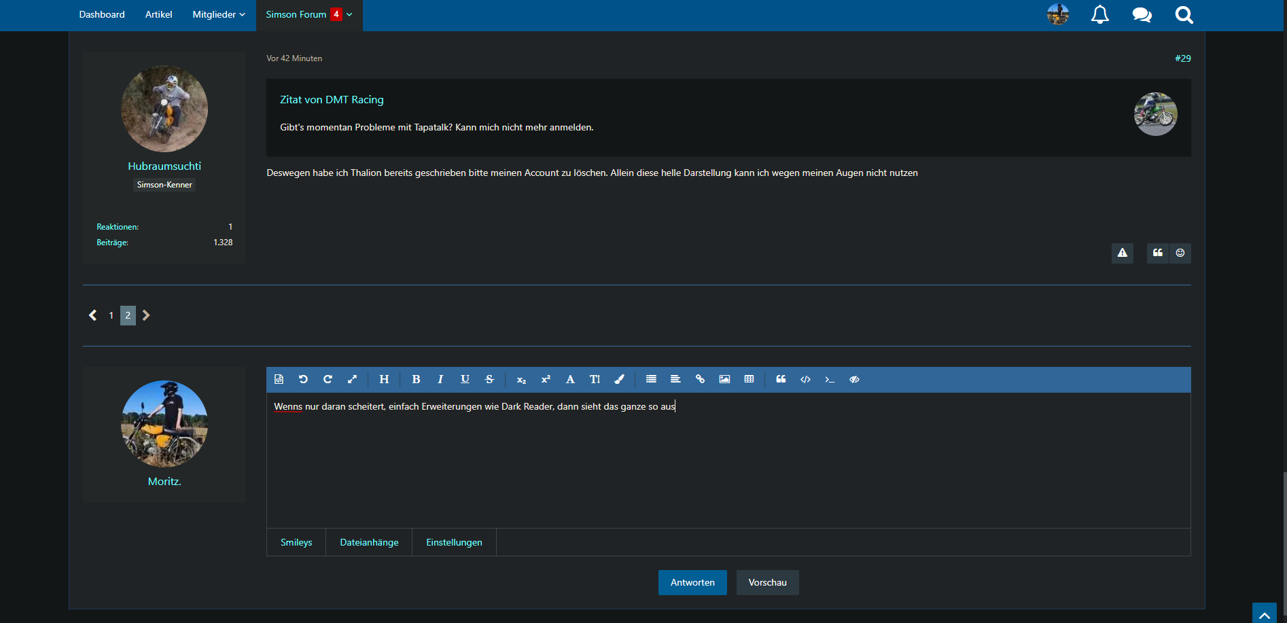Undo the last editor change
This screenshot has width=1287, height=623.
[x=303, y=379]
